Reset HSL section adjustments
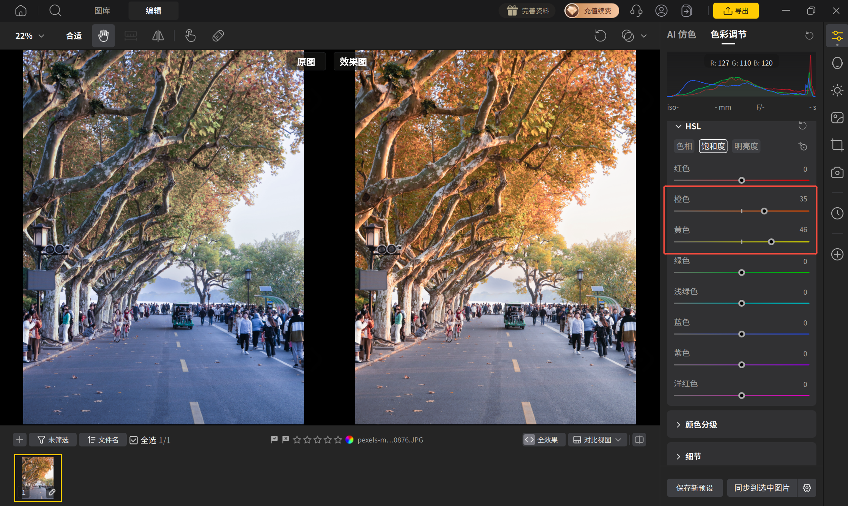 [x=802, y=126]
